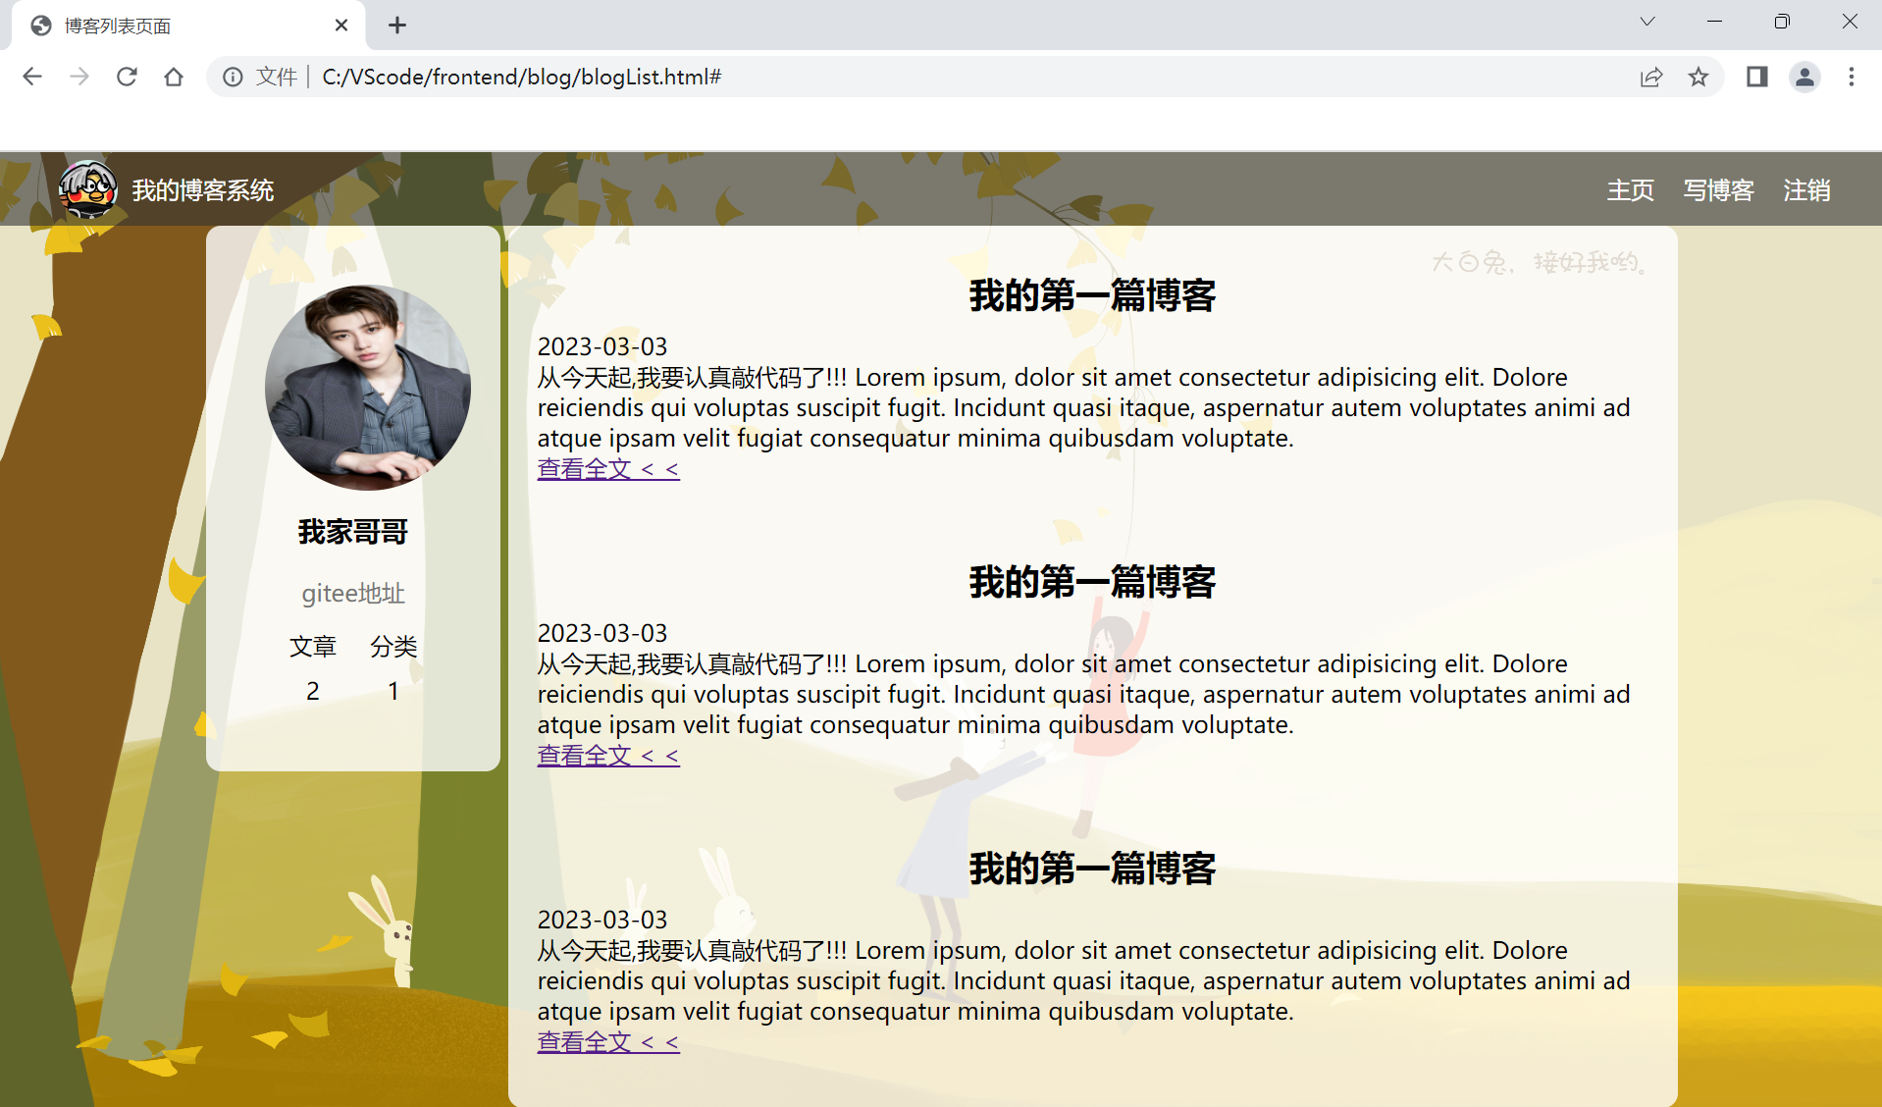Click the username 我家哥哥
Screen dimensions: 1882x1107
coord(353,532)
